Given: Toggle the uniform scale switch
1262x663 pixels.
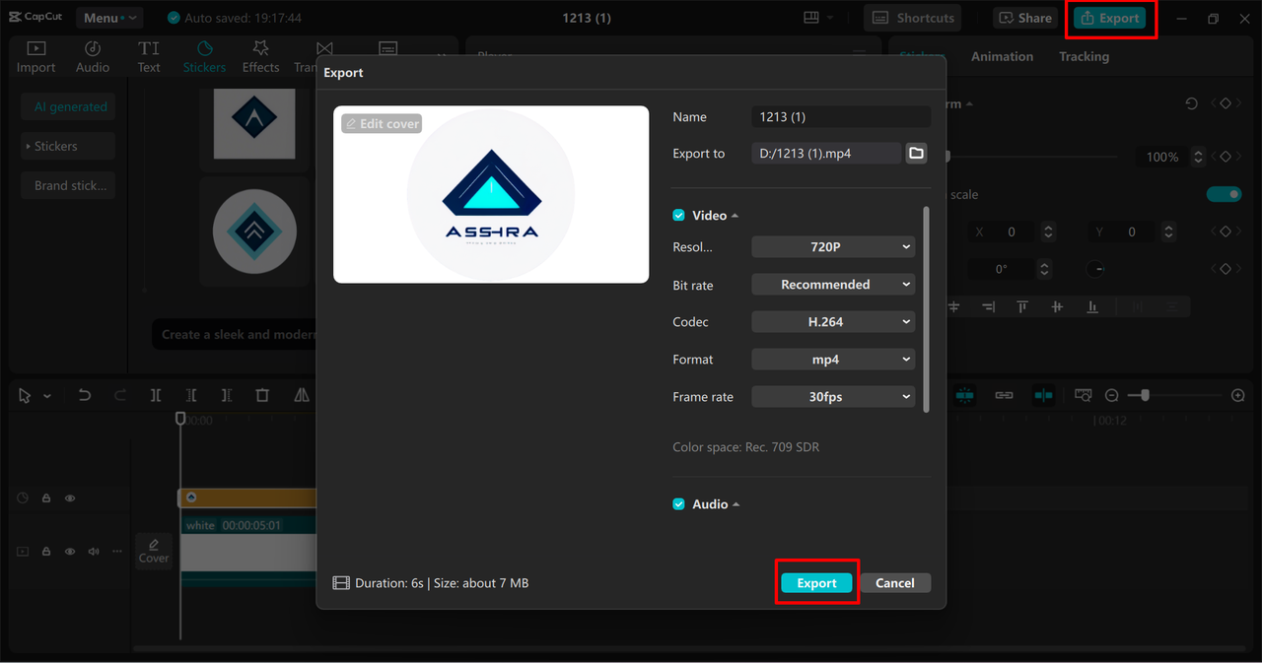Looking at the screenshot, I should coord(1225,194).
